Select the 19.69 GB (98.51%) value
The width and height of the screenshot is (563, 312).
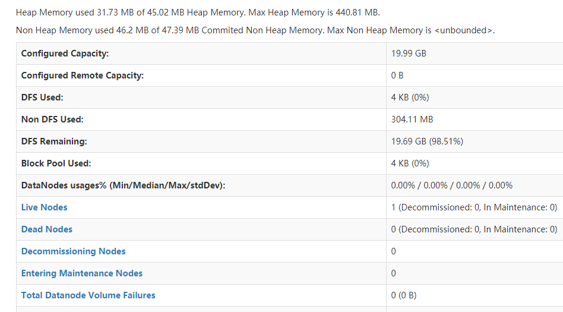427,141
